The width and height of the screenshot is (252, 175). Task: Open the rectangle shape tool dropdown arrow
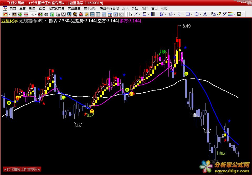[x=192, y=14]
